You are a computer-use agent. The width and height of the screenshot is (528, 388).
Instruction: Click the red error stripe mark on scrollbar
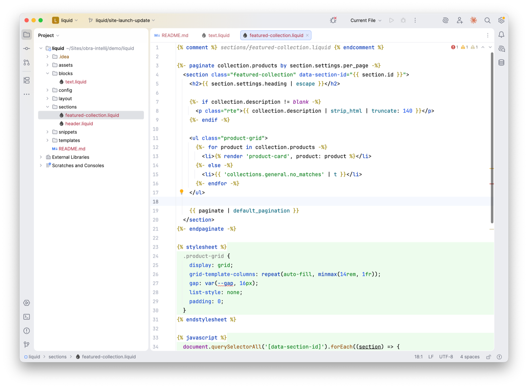[x=492, y=183]
